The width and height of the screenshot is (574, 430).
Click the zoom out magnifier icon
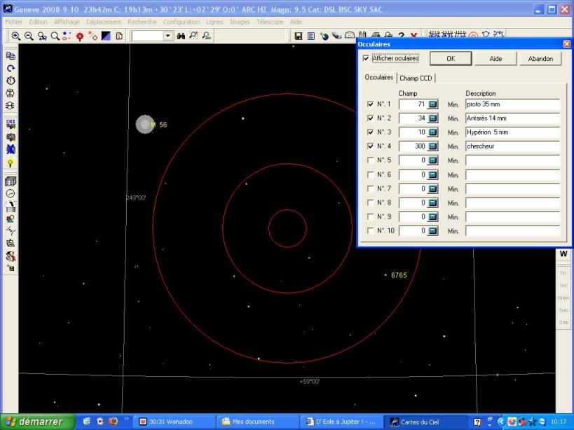tap(29, 36)
